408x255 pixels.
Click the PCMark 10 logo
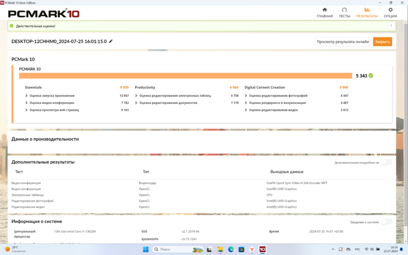[44, 14]
